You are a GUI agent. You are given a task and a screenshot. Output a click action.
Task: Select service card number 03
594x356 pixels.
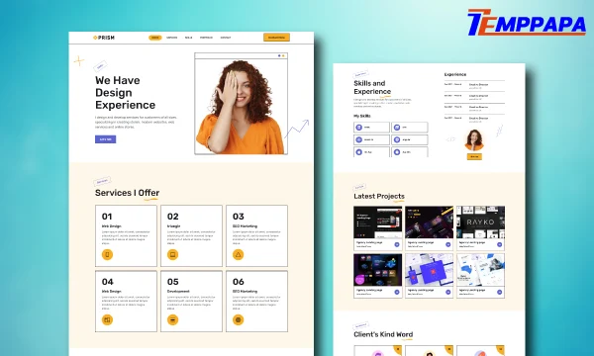pyautogui.click(x=256, y=235)
